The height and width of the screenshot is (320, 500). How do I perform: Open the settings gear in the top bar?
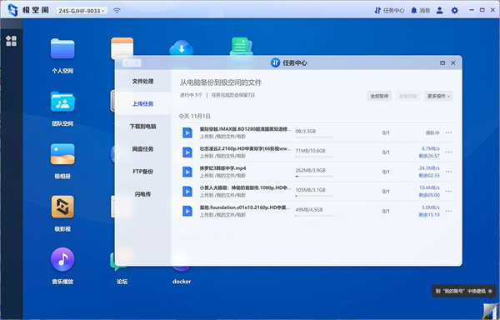click(455, 11)
